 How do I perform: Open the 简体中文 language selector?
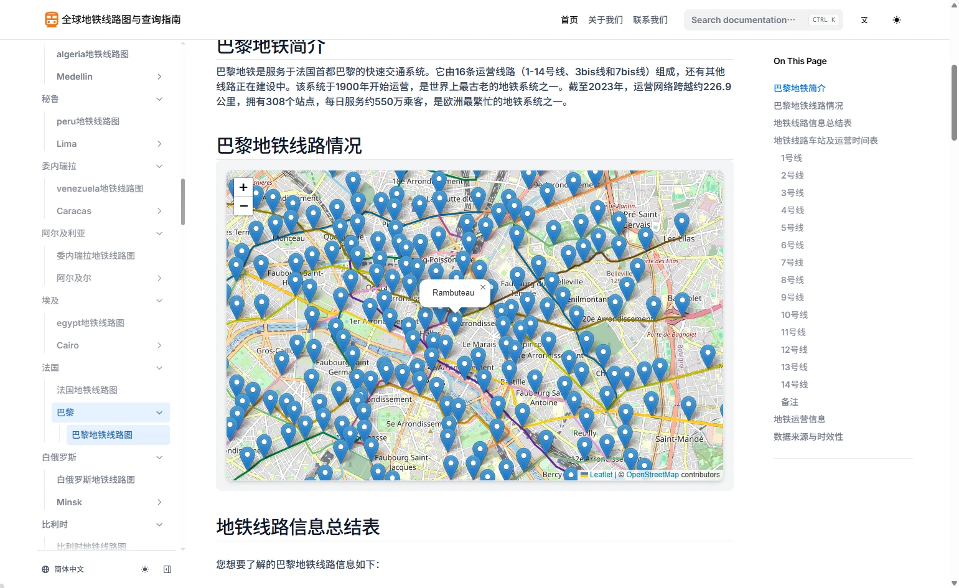pos(63,569)
